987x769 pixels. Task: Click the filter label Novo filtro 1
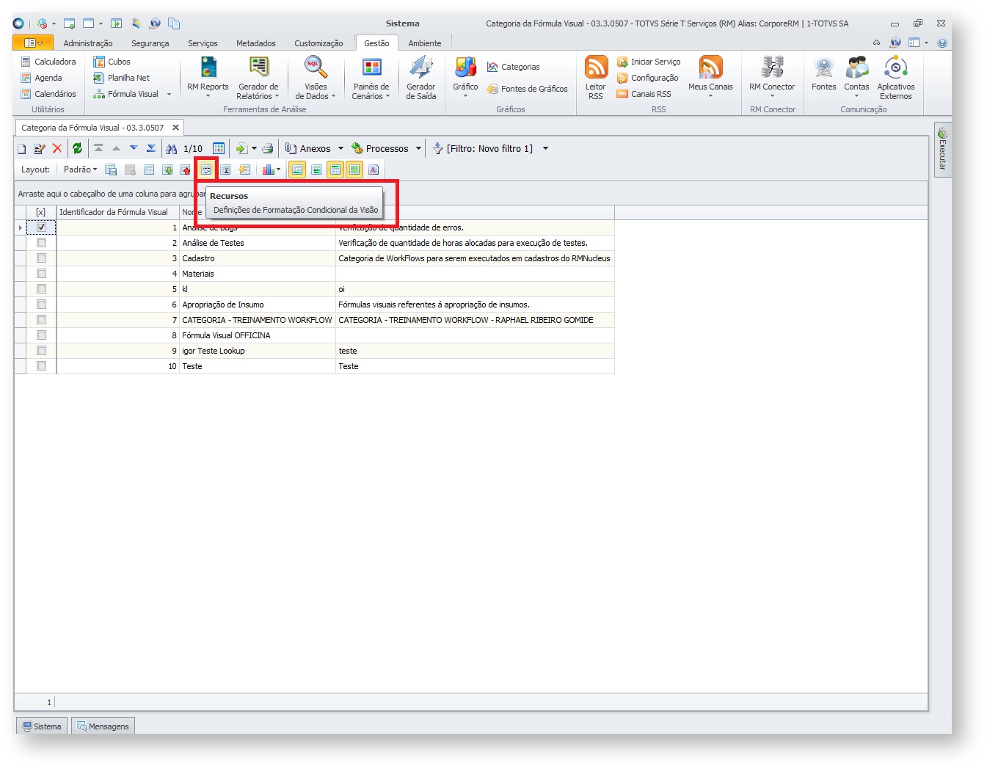pyautogui.click(x=489, y=149)
